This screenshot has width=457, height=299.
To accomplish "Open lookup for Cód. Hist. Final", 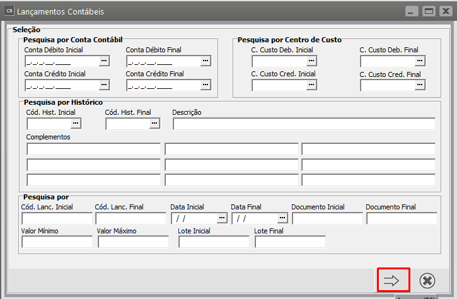I will point(155,124).
